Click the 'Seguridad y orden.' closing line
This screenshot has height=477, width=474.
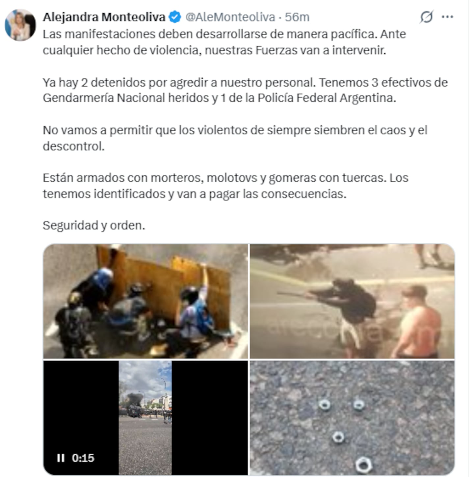coord(94,225)
